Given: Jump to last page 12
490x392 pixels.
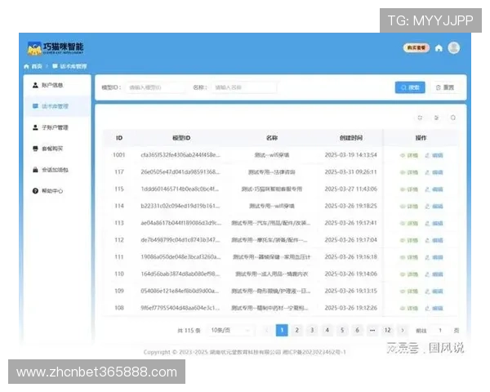Looking at the screenshot, I should [387, 331].
